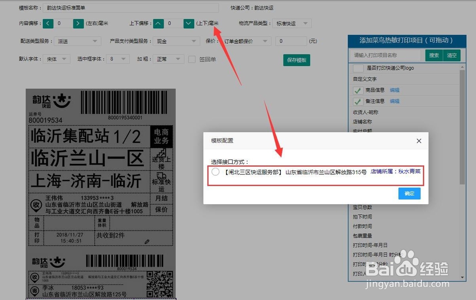The image size is (476, 300).
Task: Click the top barcode on the waybill preview
Action: pyautogui.click(x=124, y=102)
